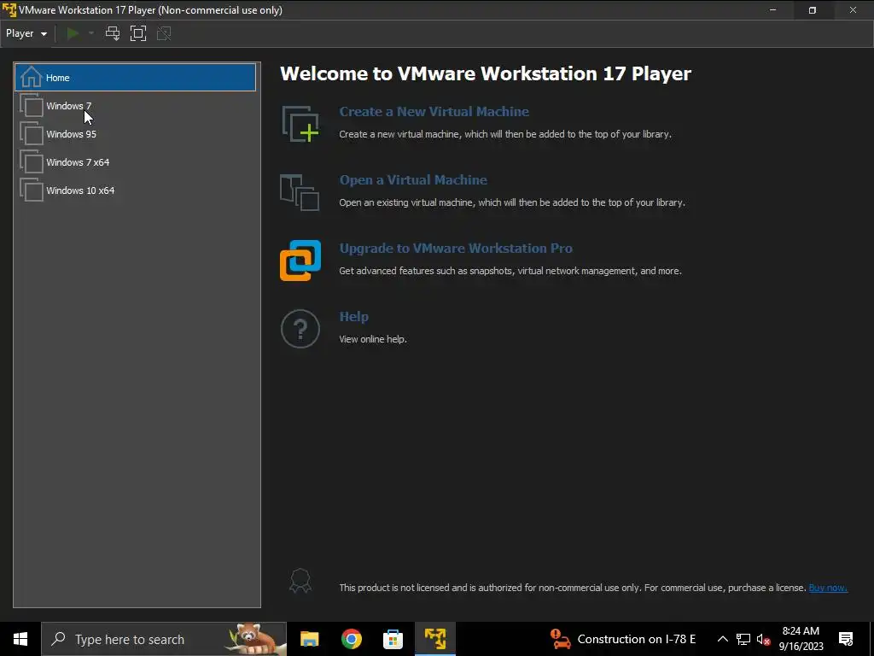The height and width of the screenshot is (656, 874).
Task: Click the network tray icon
Action: 743,639
